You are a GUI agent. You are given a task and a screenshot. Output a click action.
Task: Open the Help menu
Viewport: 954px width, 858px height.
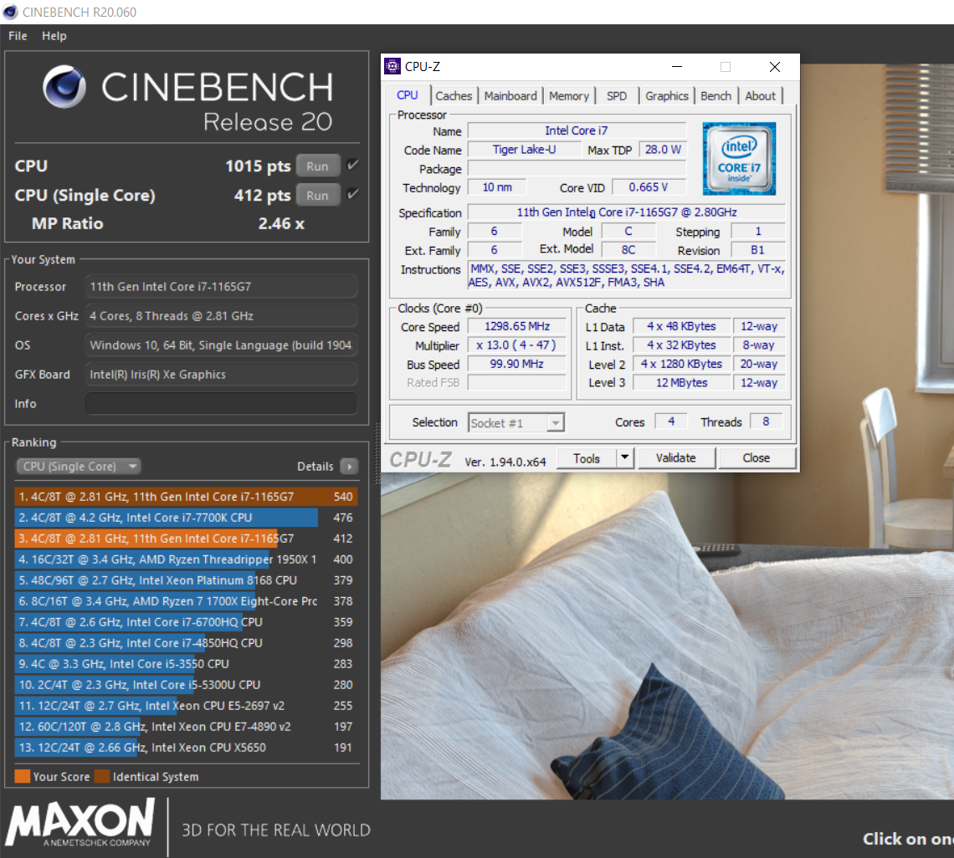pyautogui.click(x=54, y=36)
